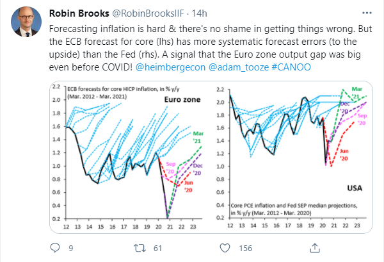Click the reply speech bubble icon
Image resolution: width=384 pixels, height=262 pixels.
coord(55,247)
